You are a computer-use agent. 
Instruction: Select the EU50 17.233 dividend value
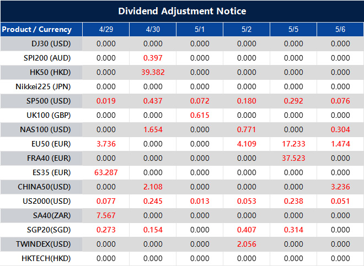coord(293,144)
